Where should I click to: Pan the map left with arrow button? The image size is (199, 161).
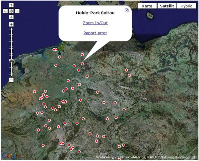point(5,11)
